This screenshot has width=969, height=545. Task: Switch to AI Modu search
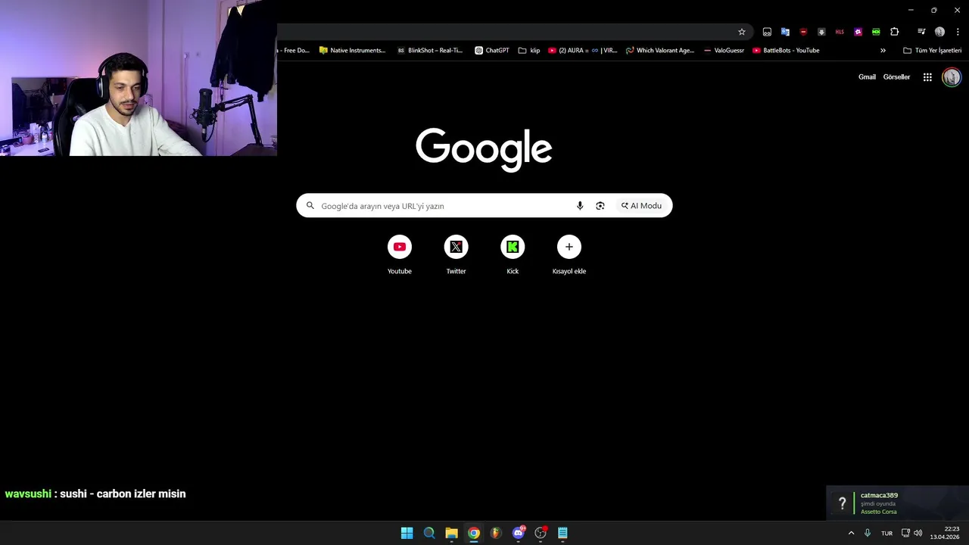coord(641,206)
